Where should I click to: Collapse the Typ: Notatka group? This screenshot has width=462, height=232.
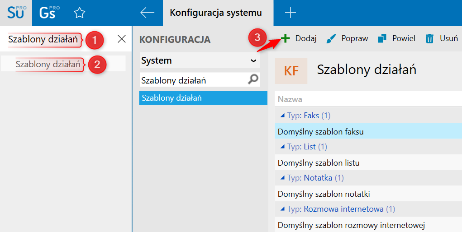[282, 178]
